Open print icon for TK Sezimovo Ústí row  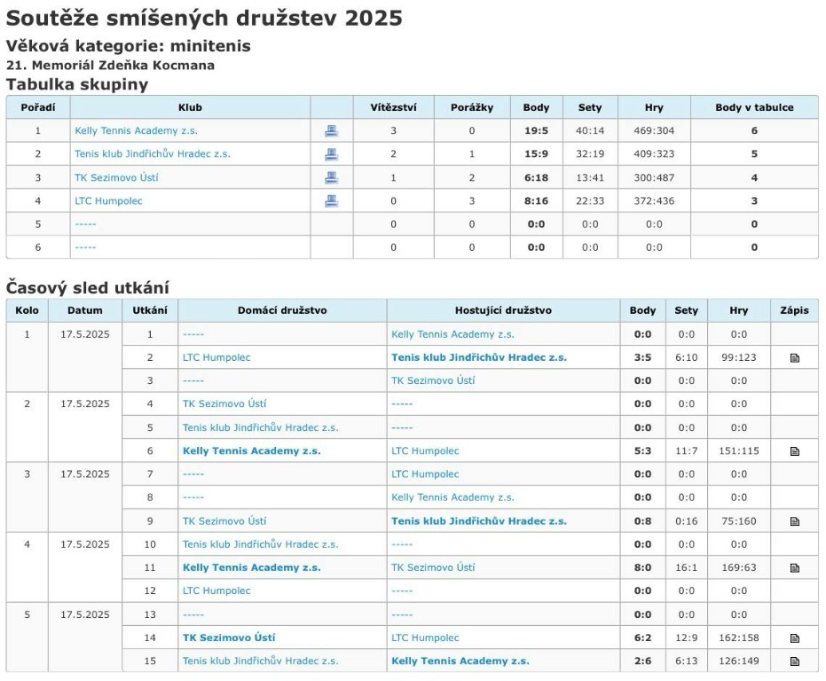tap(331, 177)
